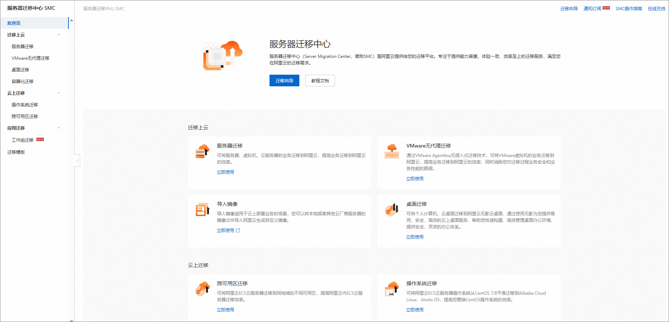
Task: Click the VMware无代理迁移 card title
Action: click(x=429, y=146)
